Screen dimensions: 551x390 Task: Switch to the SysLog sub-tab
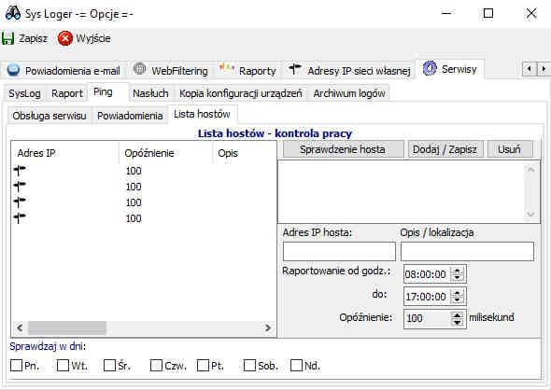[x=24, y=93]
